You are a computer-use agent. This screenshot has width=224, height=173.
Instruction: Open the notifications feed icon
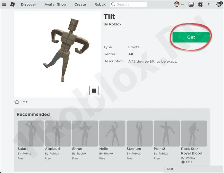(x=191, y=4)
